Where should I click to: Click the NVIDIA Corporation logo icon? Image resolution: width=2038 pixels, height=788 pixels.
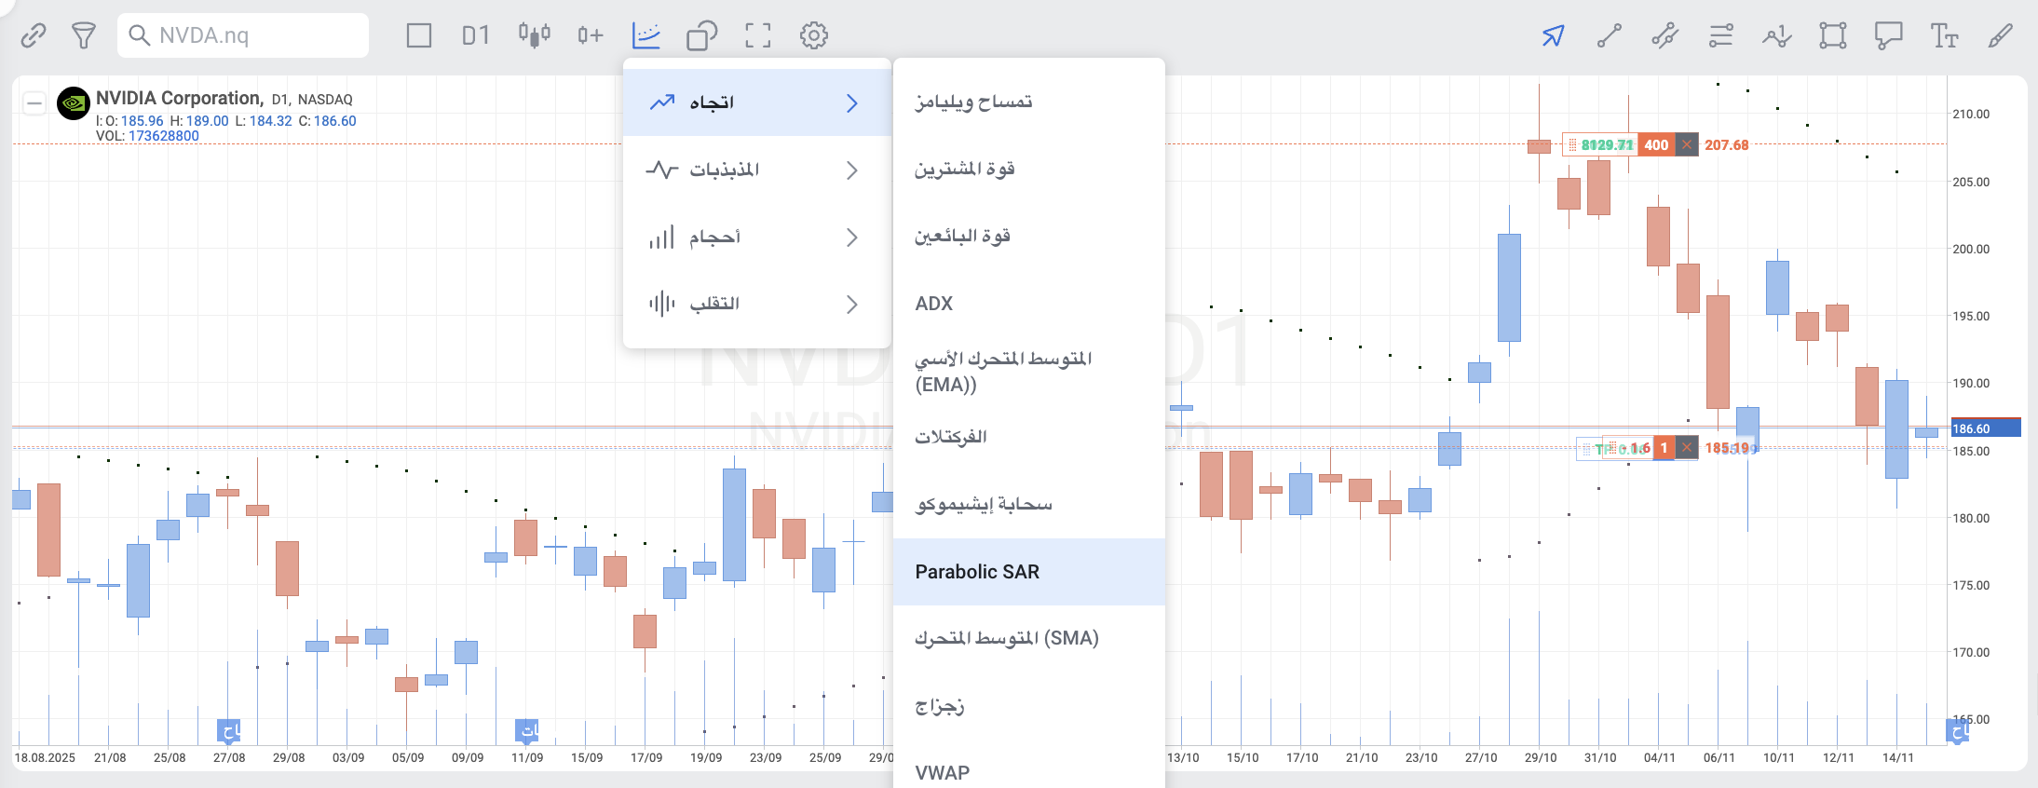click(74, 103)
